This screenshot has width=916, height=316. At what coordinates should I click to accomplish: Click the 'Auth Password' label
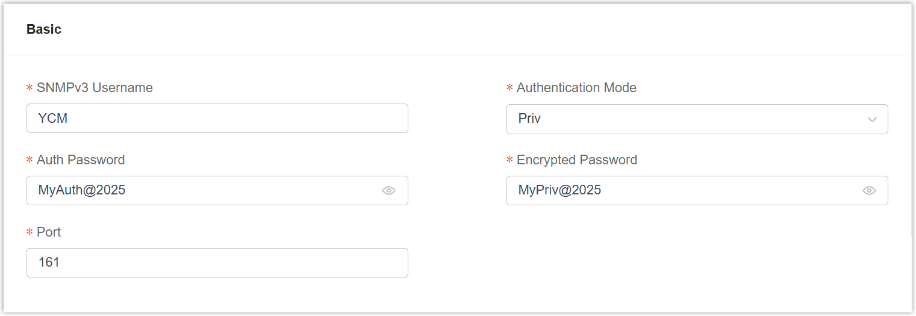[x=81, y=160]
